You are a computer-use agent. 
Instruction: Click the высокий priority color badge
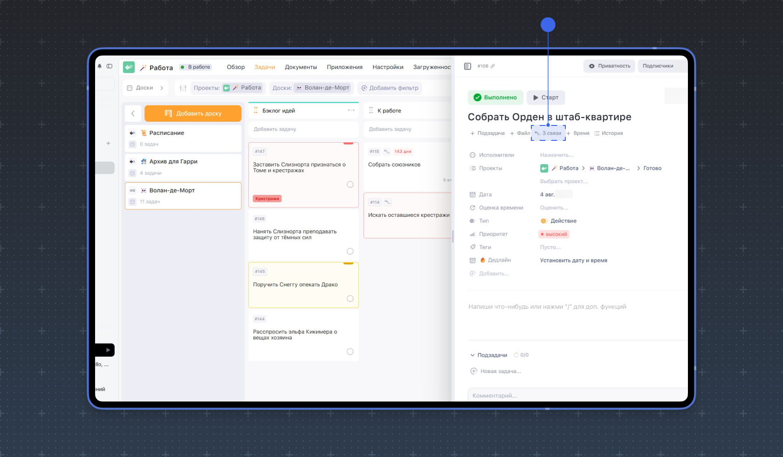554,234
